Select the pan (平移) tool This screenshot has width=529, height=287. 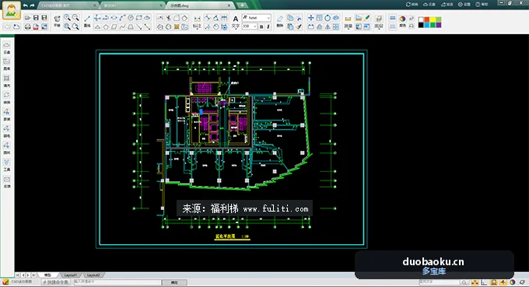pyautogui.click(x=57, y=21)
